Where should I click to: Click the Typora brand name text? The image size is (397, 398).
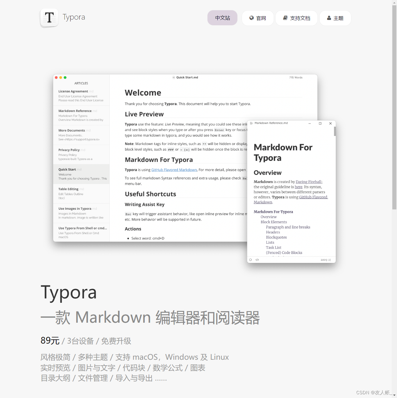click(74, 17)
